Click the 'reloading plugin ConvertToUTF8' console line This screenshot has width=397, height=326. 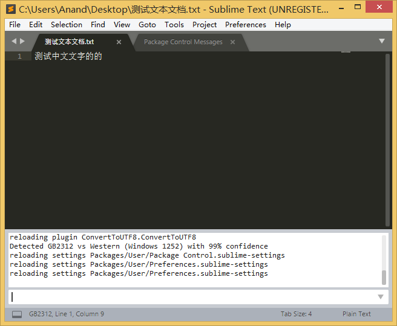click(x=102, y=237)
